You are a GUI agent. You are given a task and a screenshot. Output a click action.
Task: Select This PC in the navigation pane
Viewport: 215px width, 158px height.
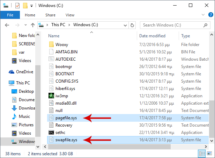19,83
